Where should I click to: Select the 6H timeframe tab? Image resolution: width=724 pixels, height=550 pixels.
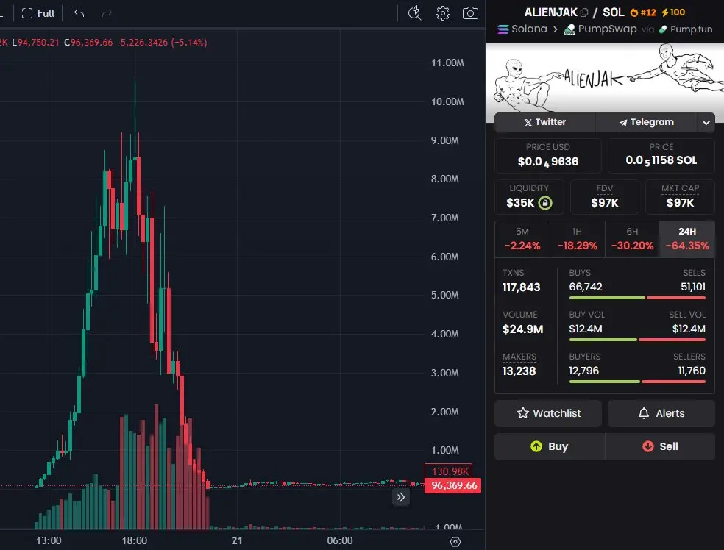point(632,239)
